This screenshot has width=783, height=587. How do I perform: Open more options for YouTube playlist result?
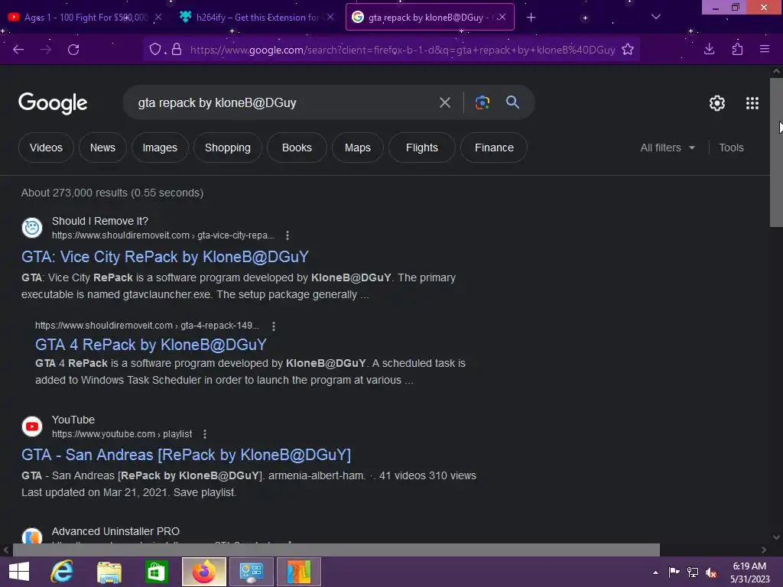pyautogui.click(x=205, y=434)
